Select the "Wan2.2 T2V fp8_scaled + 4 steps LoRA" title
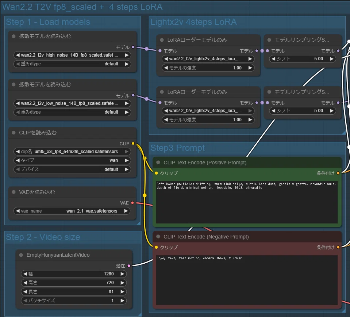The height and width of the screenshot is (317, 350). coord(82,7)
